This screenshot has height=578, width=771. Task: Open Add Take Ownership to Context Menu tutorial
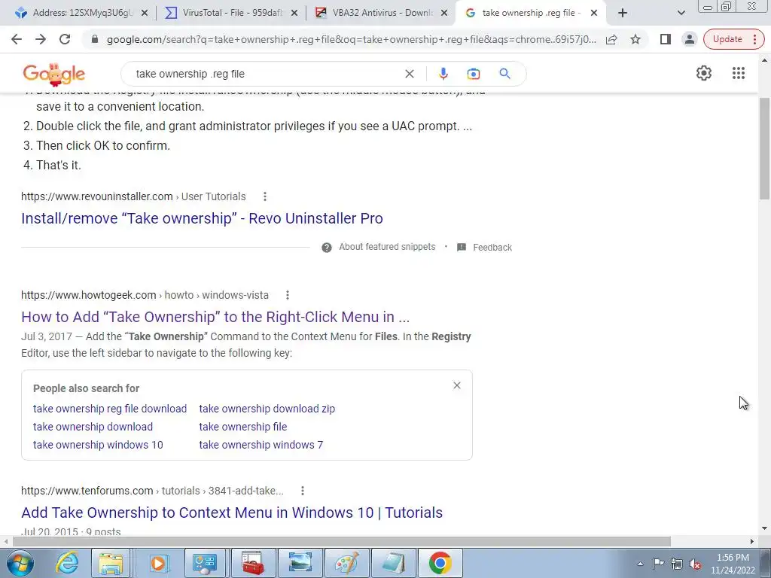coord(232,513)
